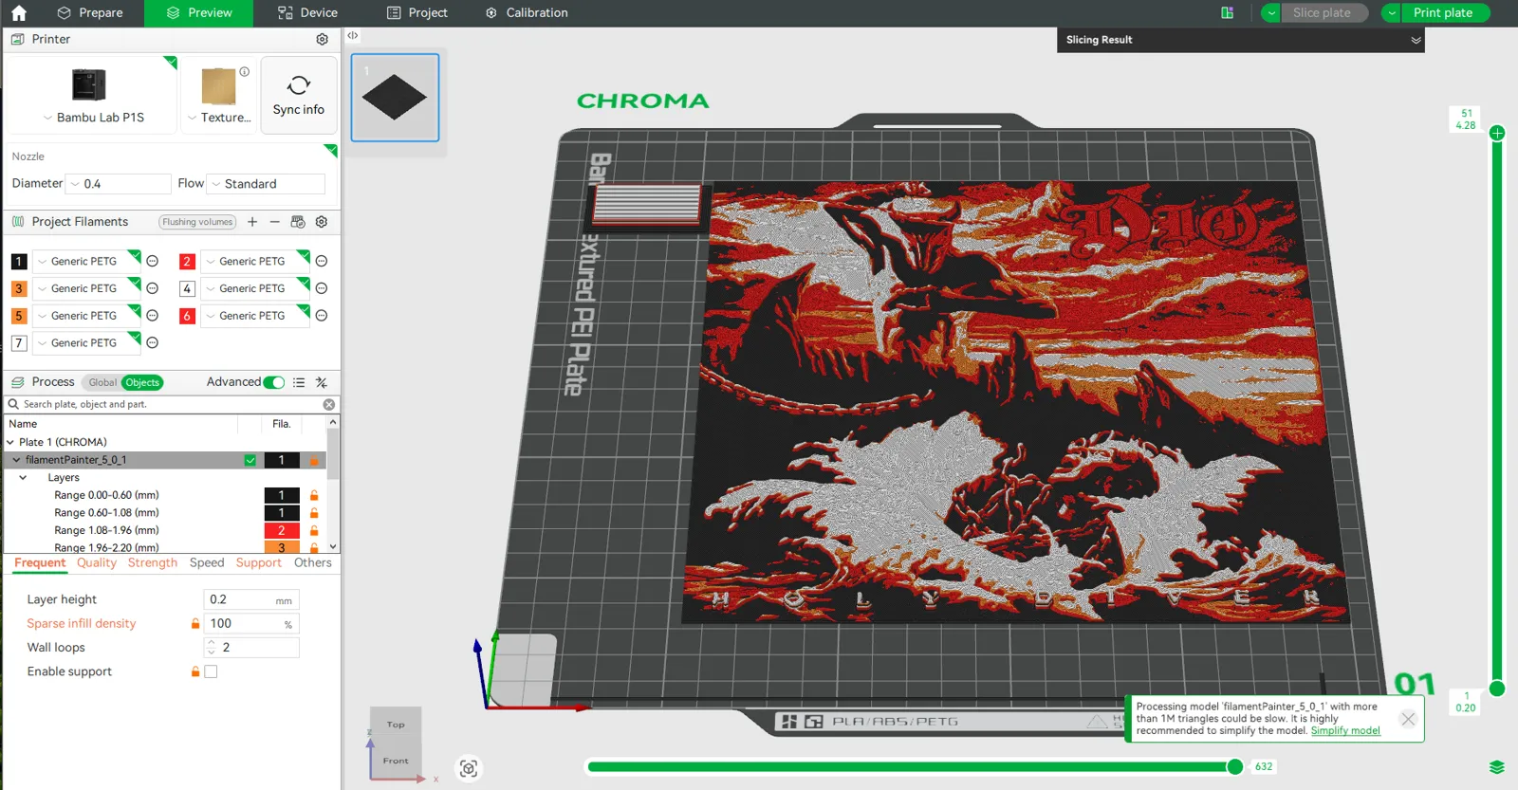Add a new project filament
This screenshot has height=790, width=1518.
(252, 222)
